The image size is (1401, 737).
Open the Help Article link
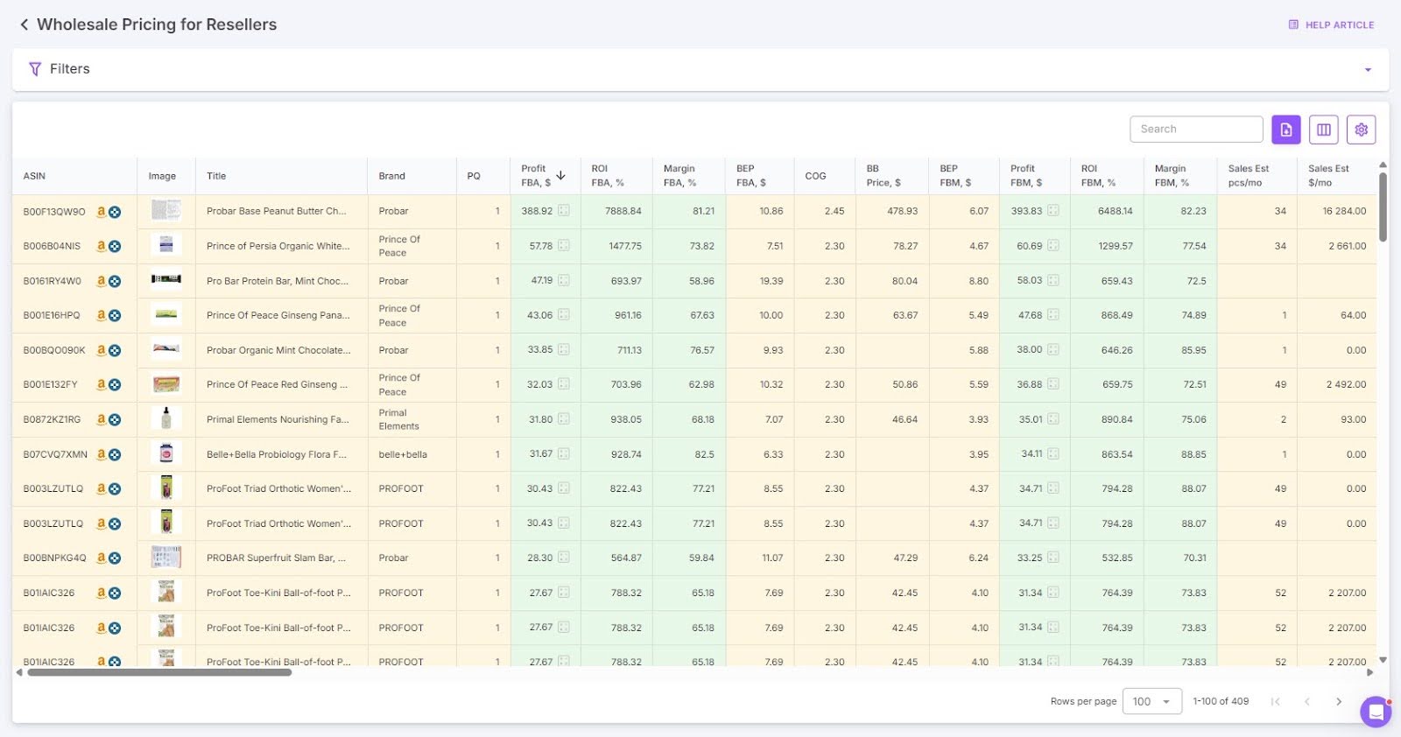coord(1331,25)
